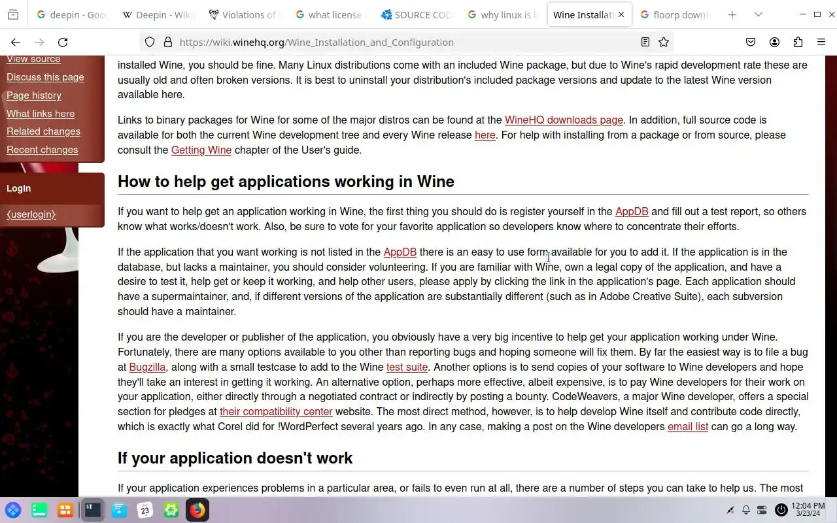
Task: Switch to the 'SOURCE COD' tab
Action: coord(417,14)
